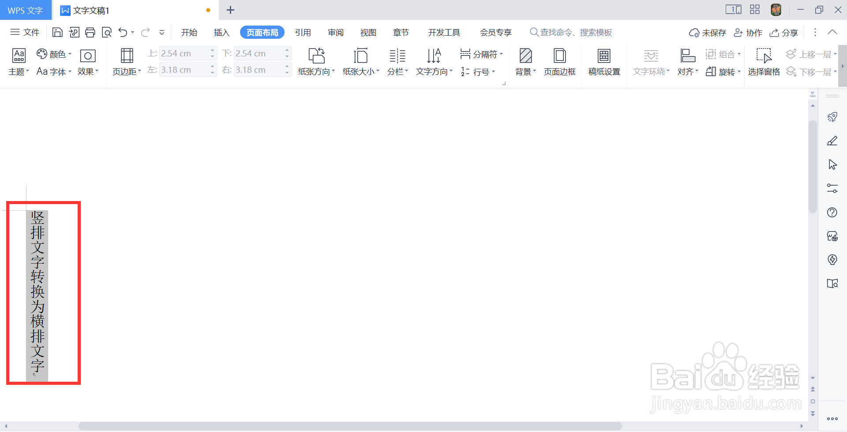Click the WPS 文字 home tab
Viewport: 847px width, 432px height.
click(25, 10)
